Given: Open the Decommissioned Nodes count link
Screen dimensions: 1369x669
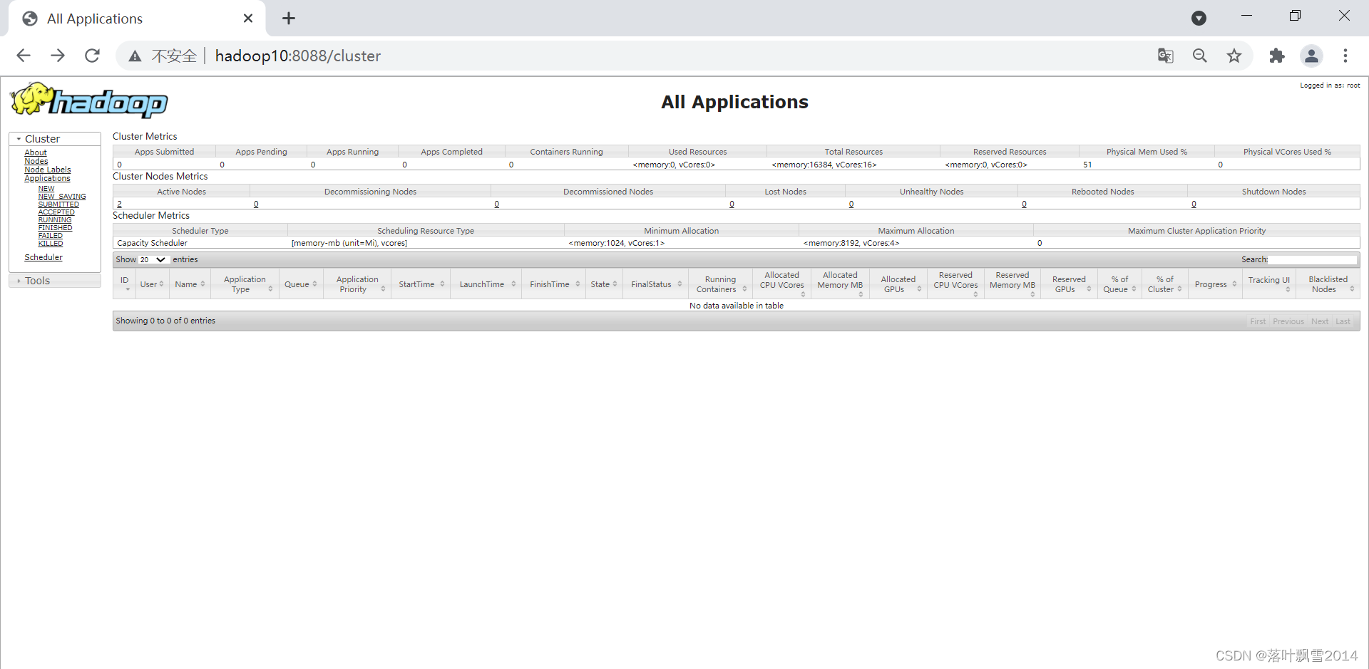Looking at the screenshot, I should 497,204.
